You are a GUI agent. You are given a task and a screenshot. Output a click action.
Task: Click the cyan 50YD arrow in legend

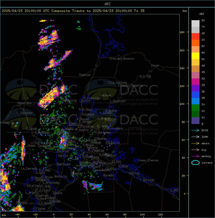195,130
